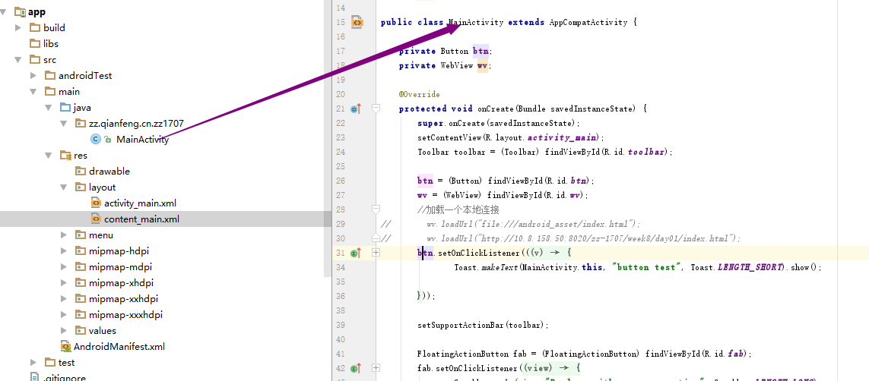Click the AndroidManifest.xml file icon
Screen dimensions: 869x381
click(65, 348)
